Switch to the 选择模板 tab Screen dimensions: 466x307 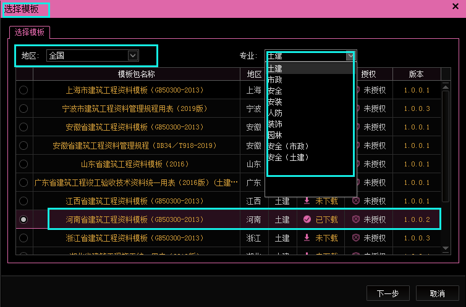point(30,32)
